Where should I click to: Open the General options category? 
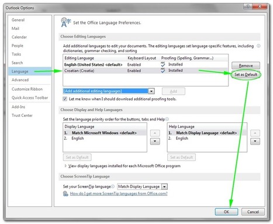[18, 20]
